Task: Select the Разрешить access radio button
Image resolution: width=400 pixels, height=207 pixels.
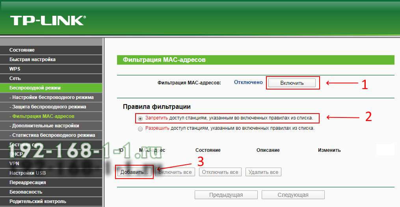Action: (141, 129)
